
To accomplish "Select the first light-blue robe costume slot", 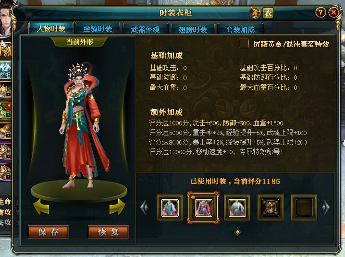I will click(170, 208).
